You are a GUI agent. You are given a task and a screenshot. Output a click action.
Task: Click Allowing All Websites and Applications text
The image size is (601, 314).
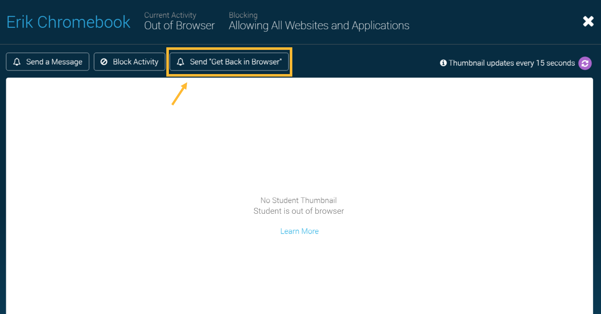pyautogui.click(x=319, y=26)
